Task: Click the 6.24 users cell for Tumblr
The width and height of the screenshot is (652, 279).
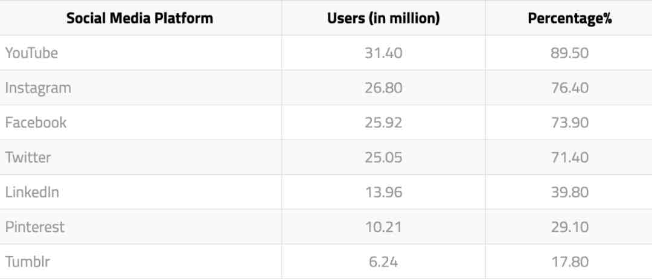Action: click(x=383, y=262)
